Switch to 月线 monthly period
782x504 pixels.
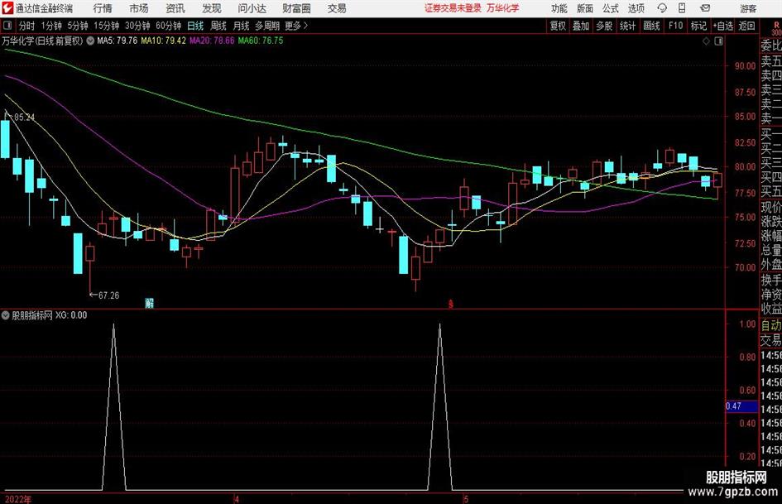242,26
